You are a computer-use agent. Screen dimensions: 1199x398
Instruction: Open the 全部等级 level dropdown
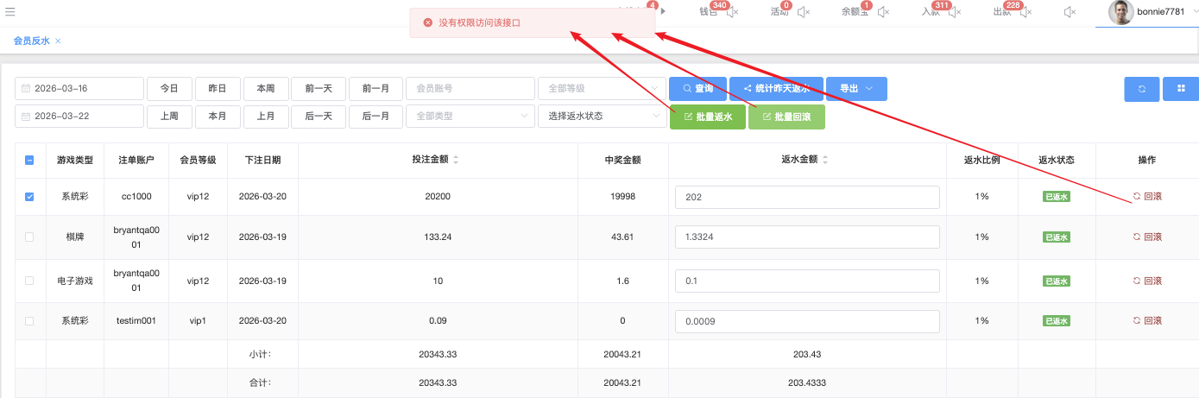601,89
